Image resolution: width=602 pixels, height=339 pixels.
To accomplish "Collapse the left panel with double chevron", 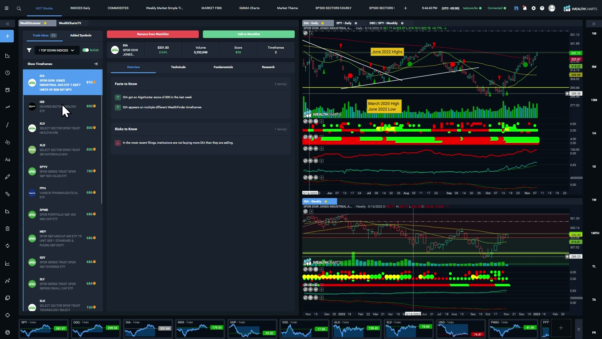I will tap(8, 24).
